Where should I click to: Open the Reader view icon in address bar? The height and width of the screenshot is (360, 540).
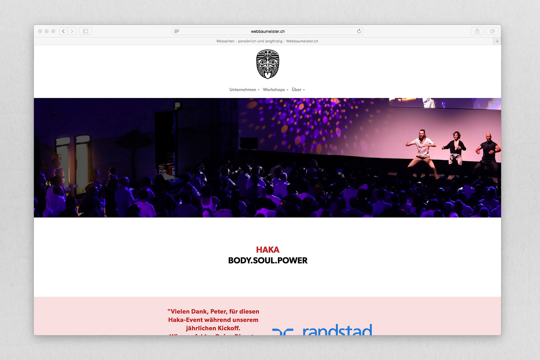(177, 31)
